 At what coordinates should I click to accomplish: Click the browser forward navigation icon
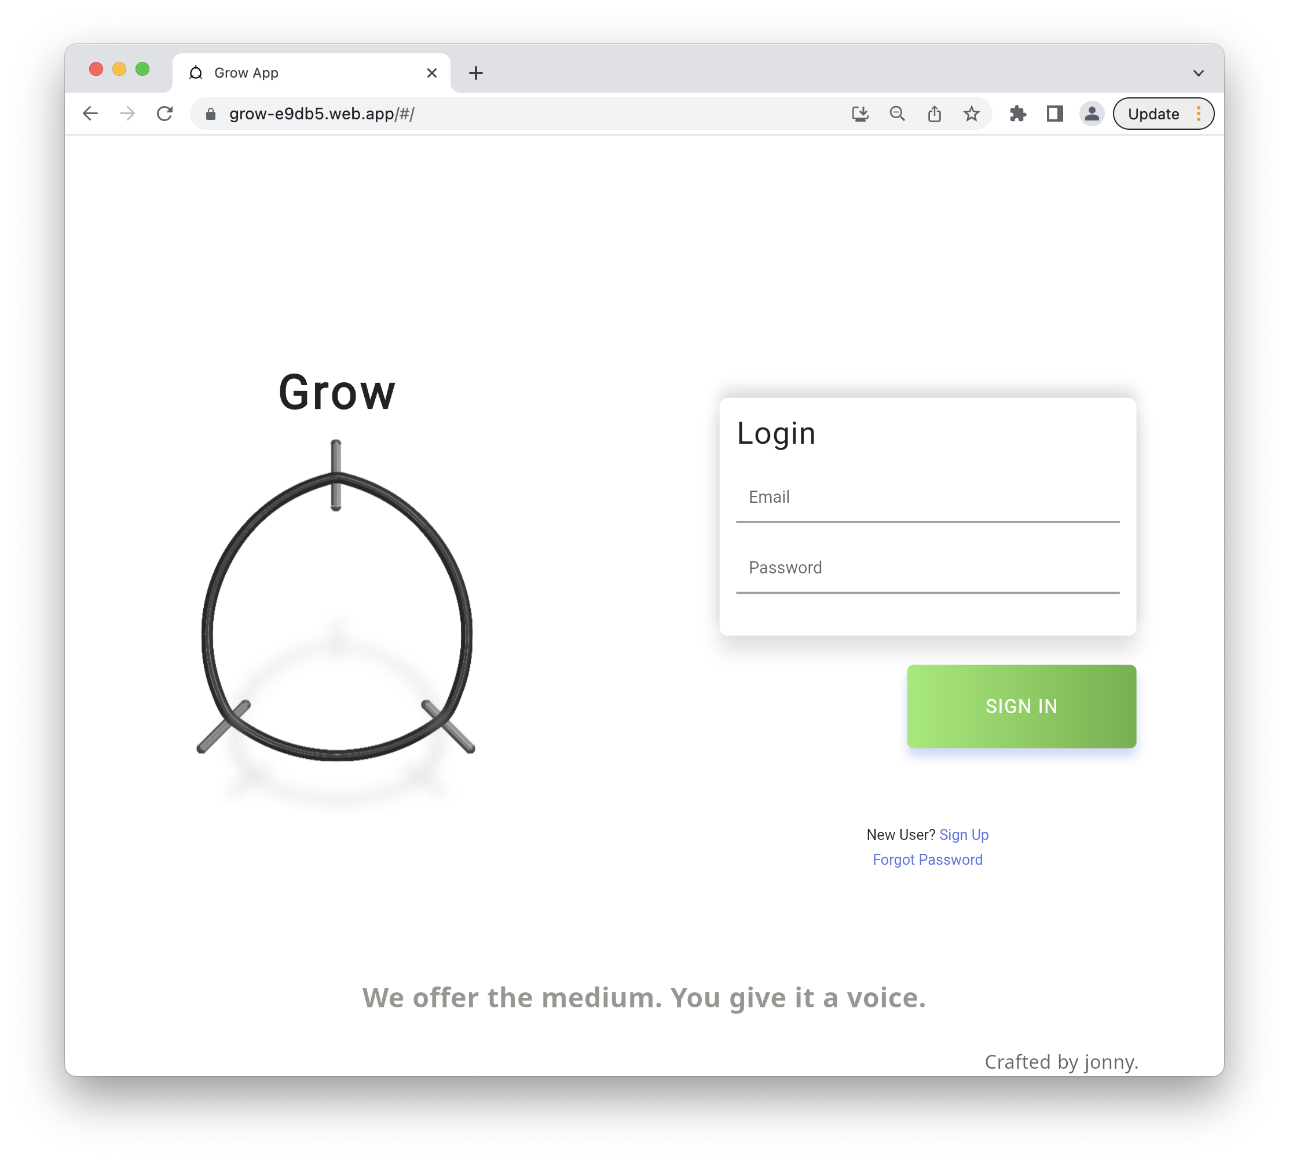pos(127,114)
